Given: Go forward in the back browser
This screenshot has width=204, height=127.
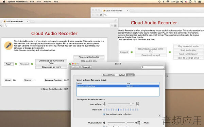Looking at the screenshot, I should coord(97,15).
